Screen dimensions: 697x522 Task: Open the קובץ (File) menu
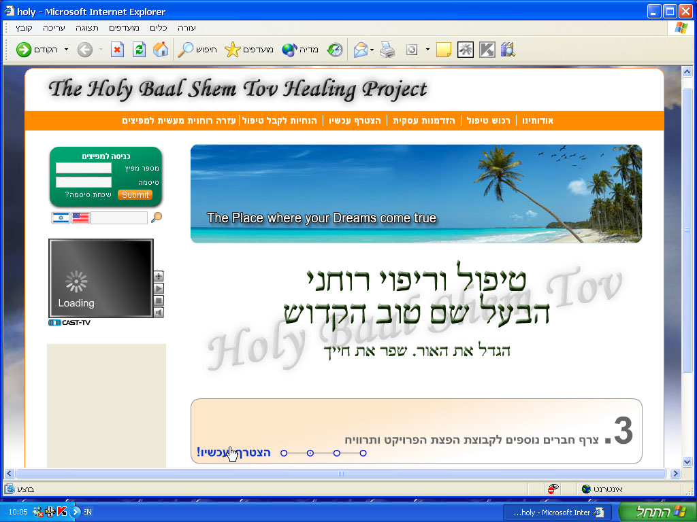point(24,28)
